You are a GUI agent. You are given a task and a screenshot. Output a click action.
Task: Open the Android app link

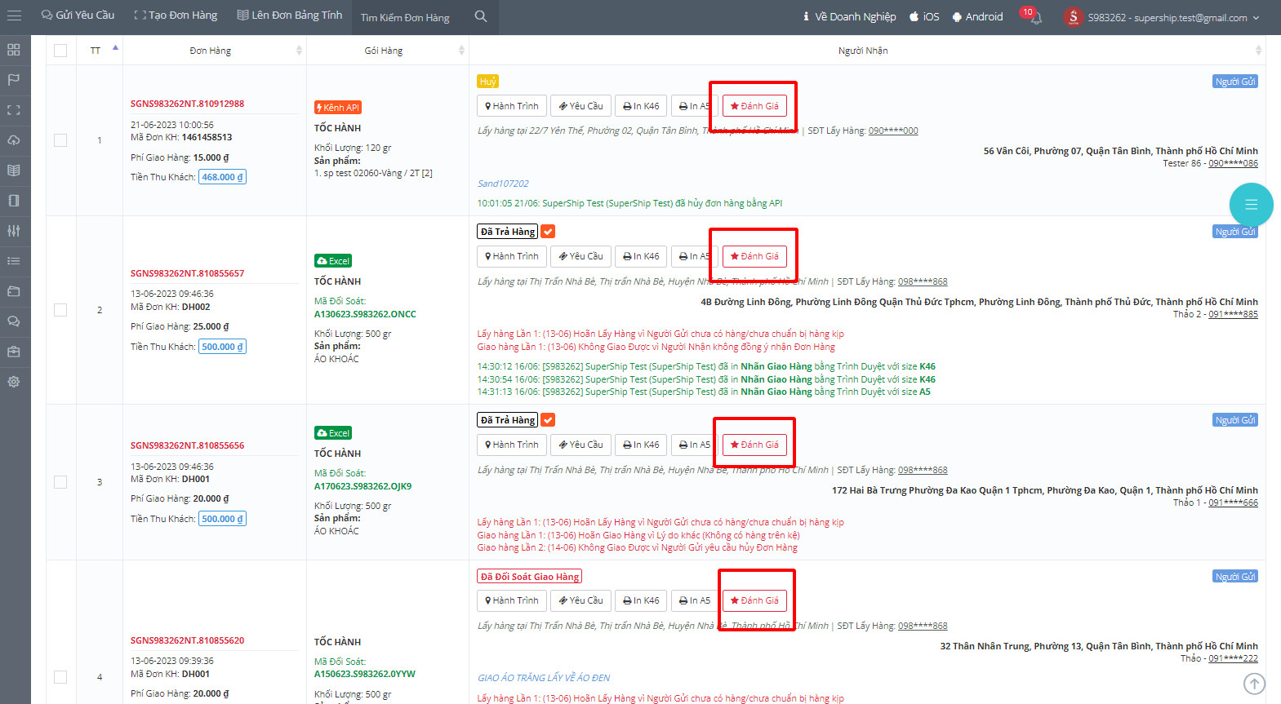point(977,16)
